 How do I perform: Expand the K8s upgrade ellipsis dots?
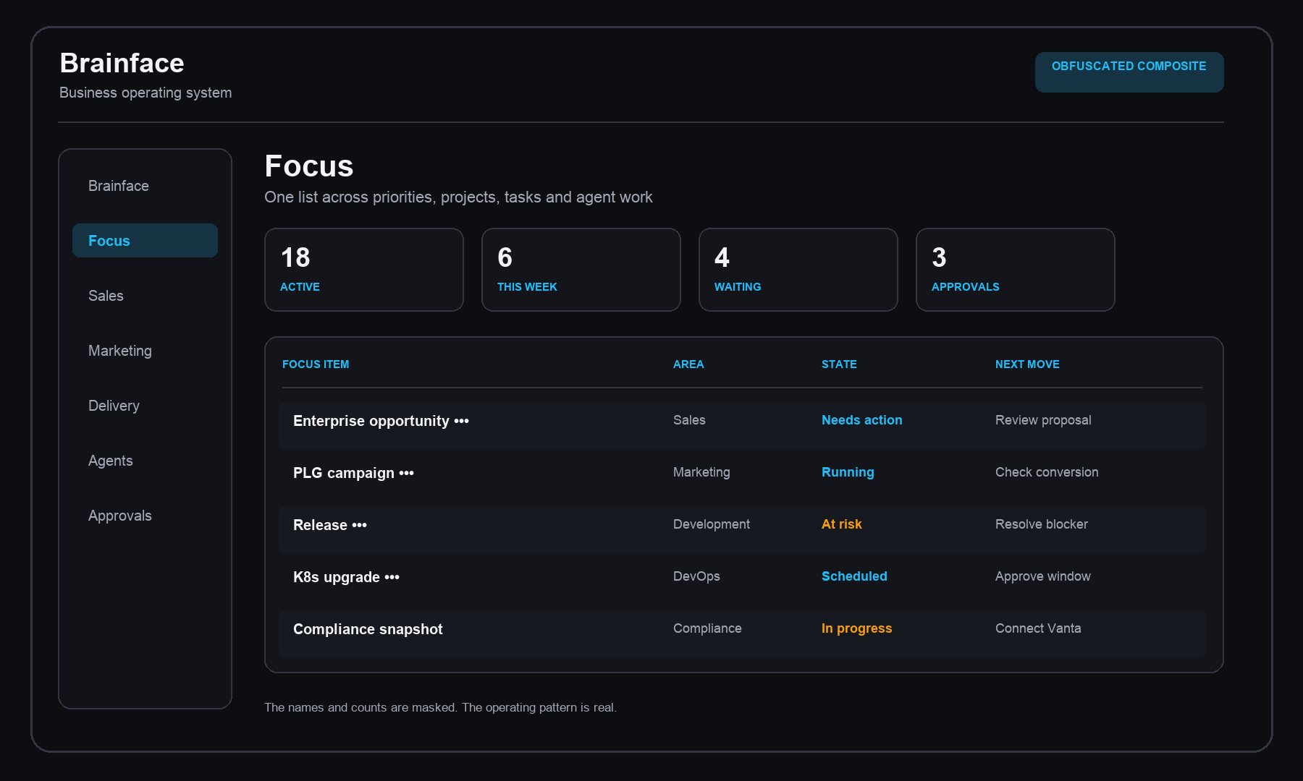(392, 577)
